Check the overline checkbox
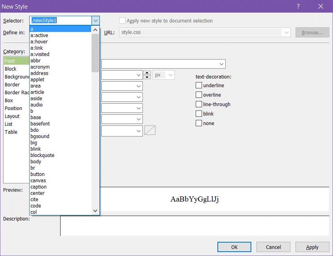The height and width of the screenshot is (256, 333). 199,95
